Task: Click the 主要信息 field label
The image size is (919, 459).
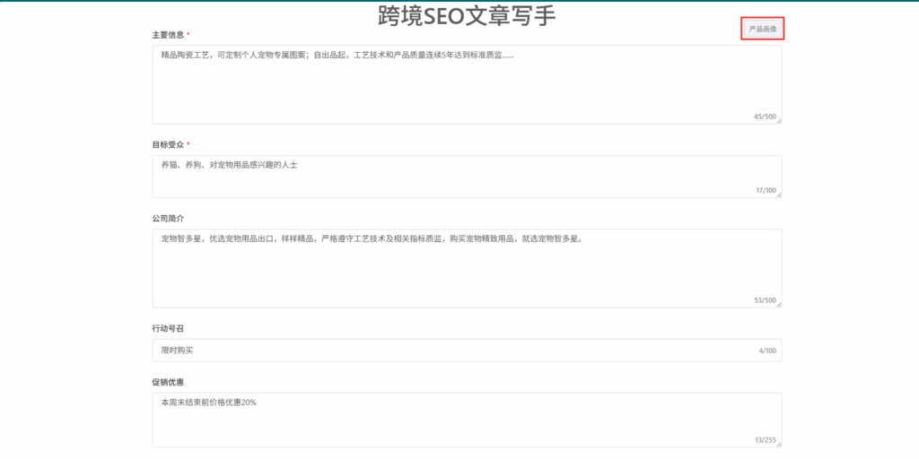Action: [168, 35]
